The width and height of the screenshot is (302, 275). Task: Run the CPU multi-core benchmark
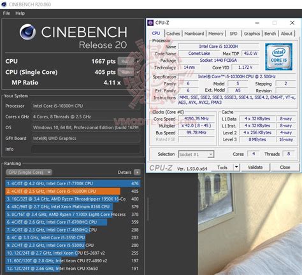tap(126, 61)
